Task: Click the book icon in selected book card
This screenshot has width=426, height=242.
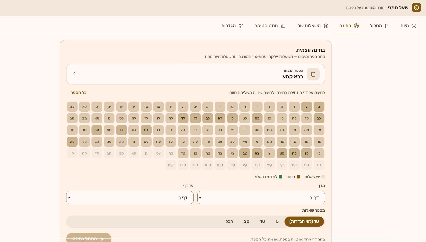Action: click(313, 74)
